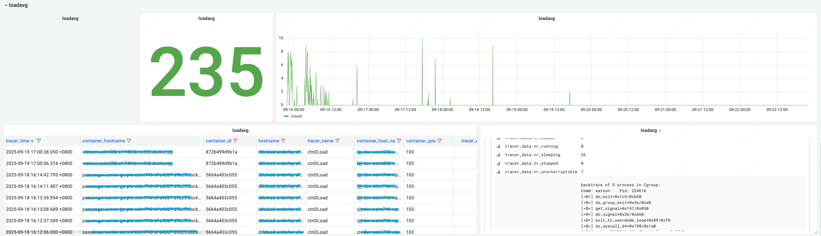Viewport: 821px width, 236px height.
Task: Click the 235 stat value
Action: click(x=207, y=71)
